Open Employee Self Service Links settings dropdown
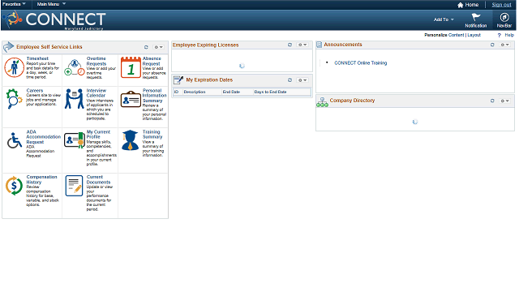 tap(159, 47)
